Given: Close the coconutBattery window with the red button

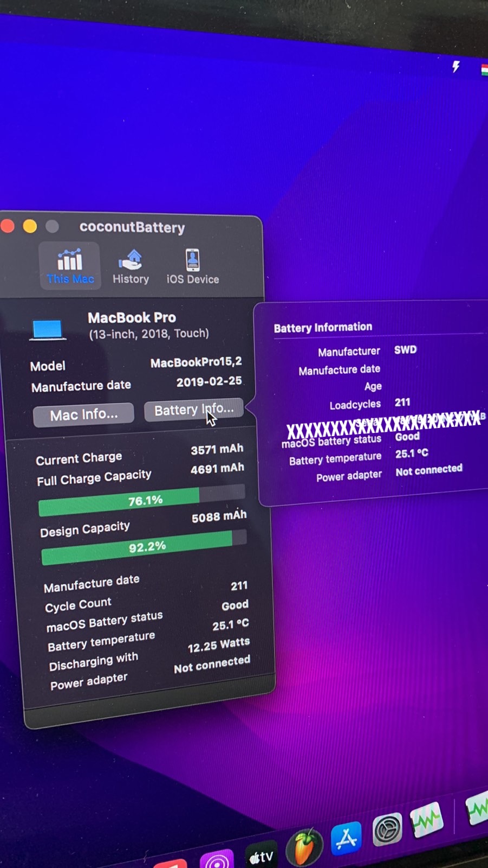Looking at the screenshot, I should 8,226.
